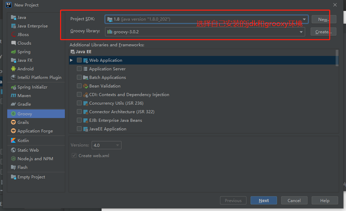Select Maven project type label
Viewport: 346px width, 211px height.
pos(24,96)
